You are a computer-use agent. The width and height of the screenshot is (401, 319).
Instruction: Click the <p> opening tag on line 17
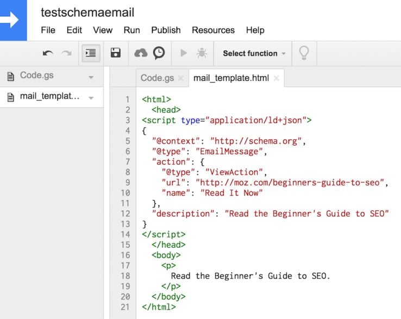[168, 266]
